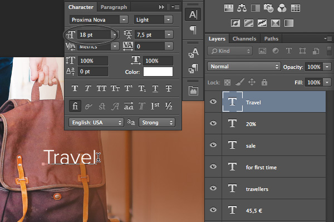Screen dimensions: 334x222
Task: Open the Kind layer filter dropdown
Action: 229,51
